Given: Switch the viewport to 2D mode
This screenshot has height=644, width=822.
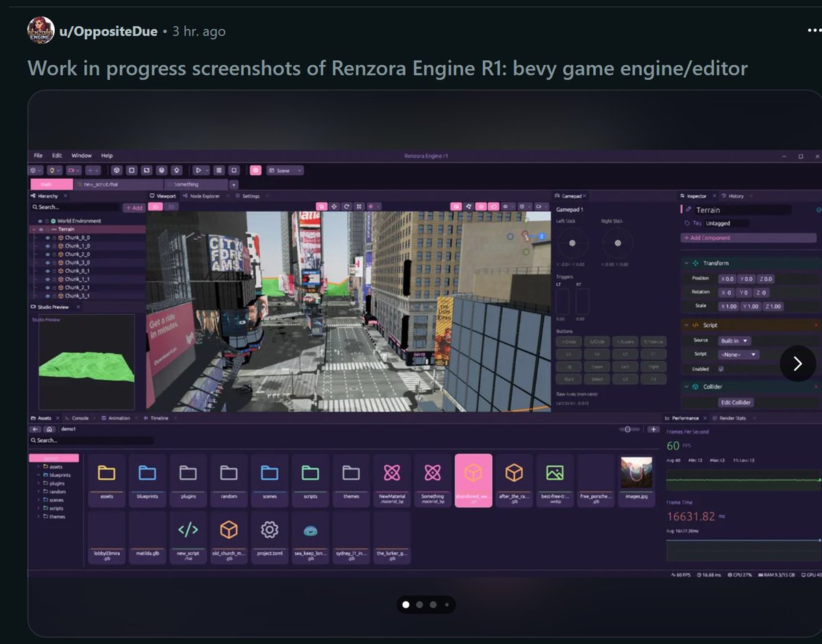Looking at the screenshot, I should point(171,207).
